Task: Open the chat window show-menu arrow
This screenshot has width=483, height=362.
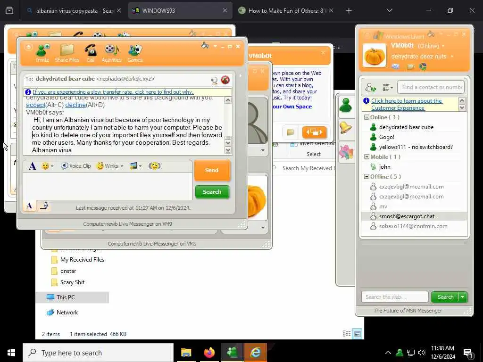Action: (x=215, y=47)
